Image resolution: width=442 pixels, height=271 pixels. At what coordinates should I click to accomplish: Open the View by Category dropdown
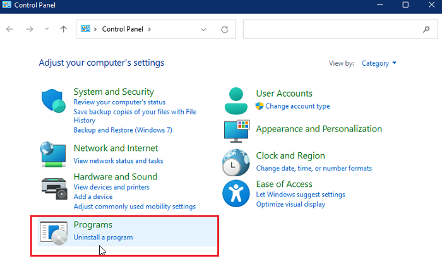tap(379, 63)
